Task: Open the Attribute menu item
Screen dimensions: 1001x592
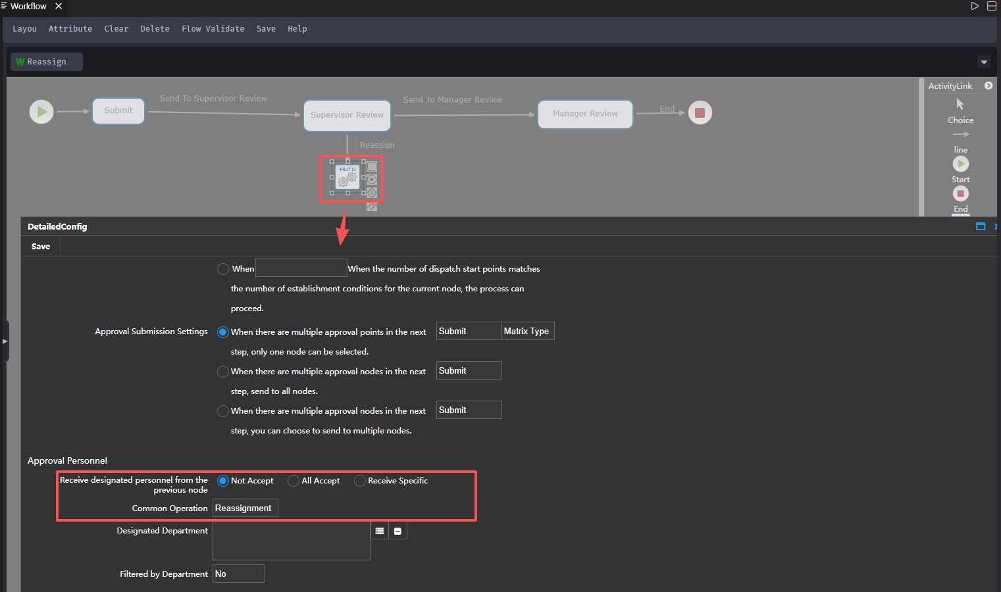Action: 70,29
